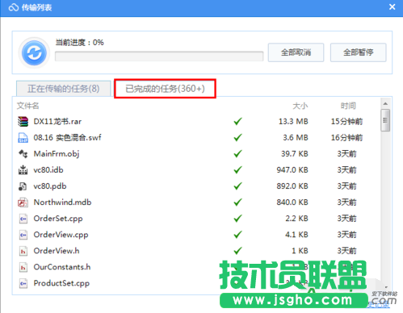Click the 4.1 KB size value
Image resolution: width=403 pixels, height=313 pixels.
pos(296,235)
